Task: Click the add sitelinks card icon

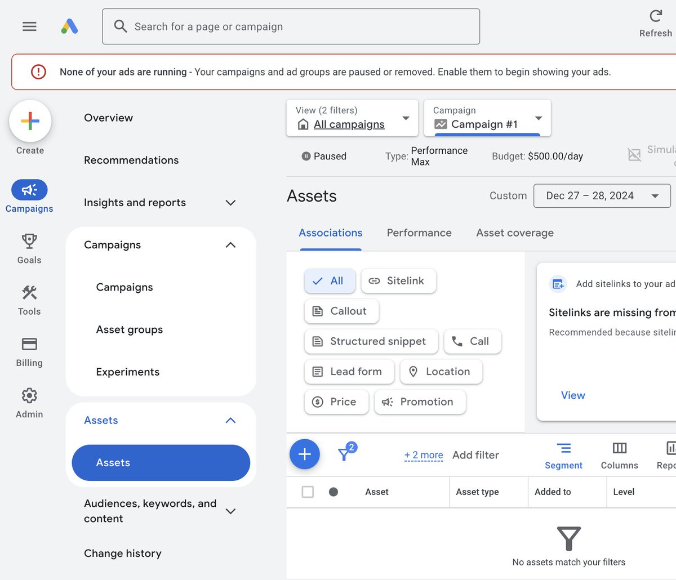Action: pyautogui.click(x=558, y=284)
